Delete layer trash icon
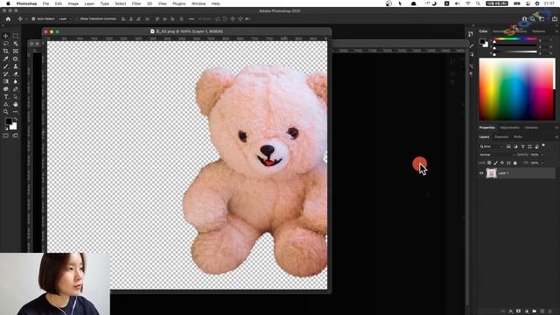The height and width of the screenshot is (315, 560). click(550, 311)
